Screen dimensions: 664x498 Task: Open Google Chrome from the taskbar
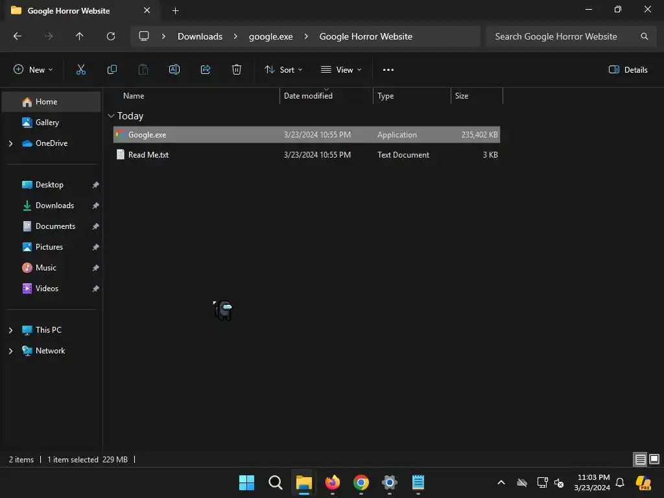(361, 482)
